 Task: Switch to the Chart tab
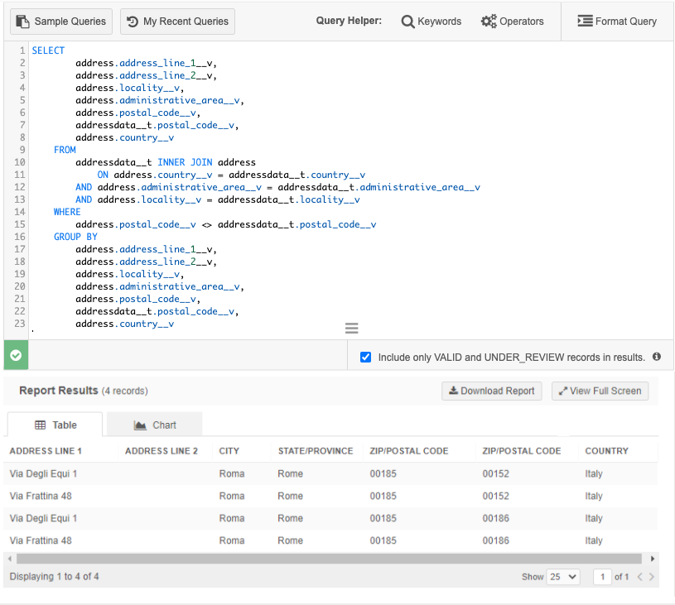[x=155, y=425]
